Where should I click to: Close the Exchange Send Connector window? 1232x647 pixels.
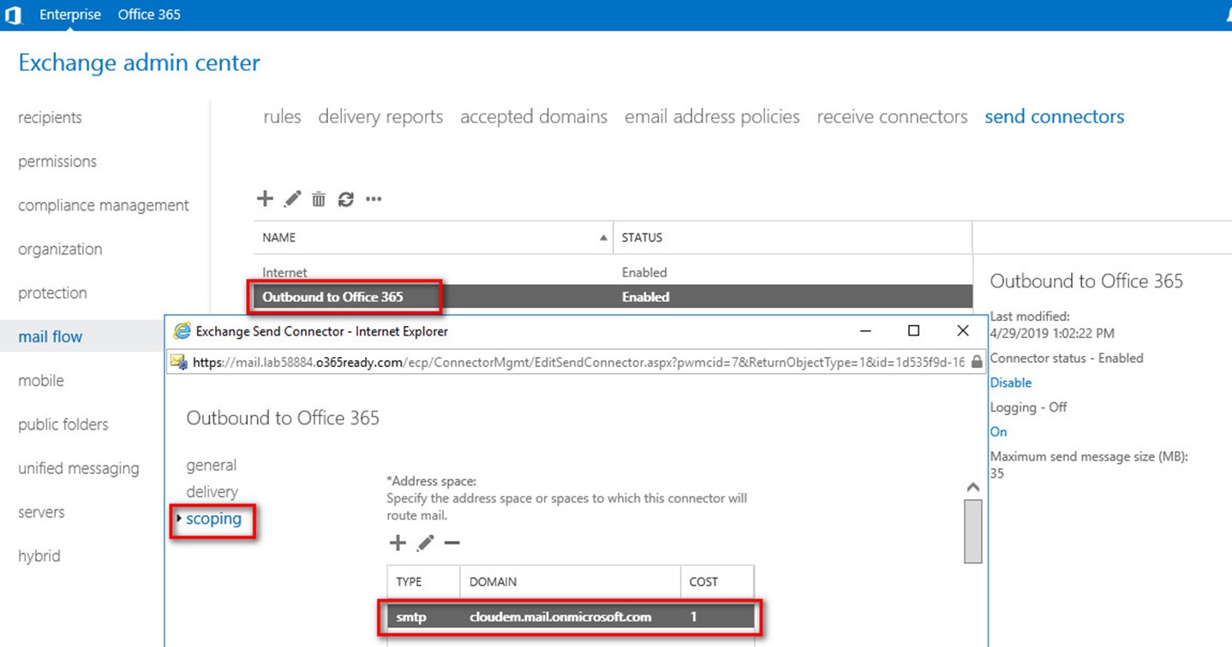(x=963, y=330)
